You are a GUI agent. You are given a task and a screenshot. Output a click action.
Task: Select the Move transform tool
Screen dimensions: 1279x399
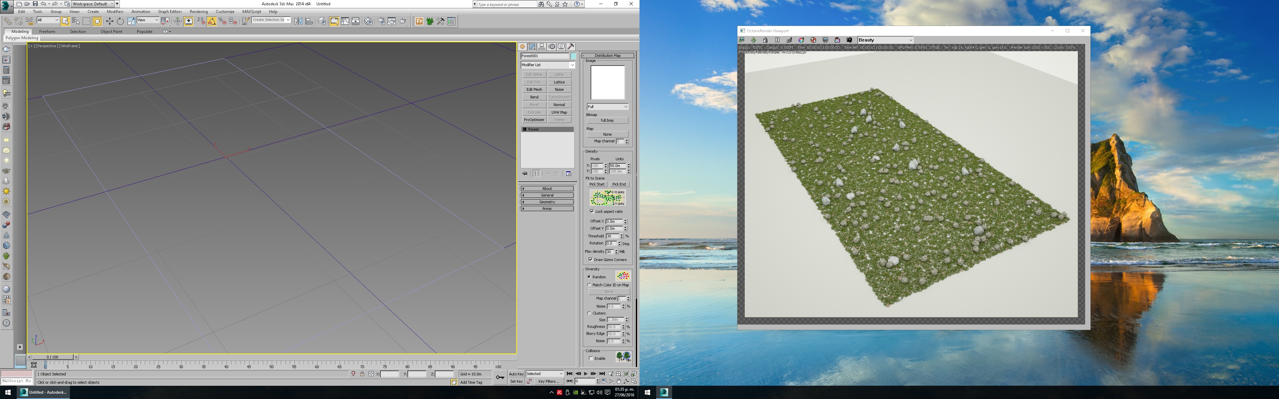pyautogui.click(x=109, y=21)
